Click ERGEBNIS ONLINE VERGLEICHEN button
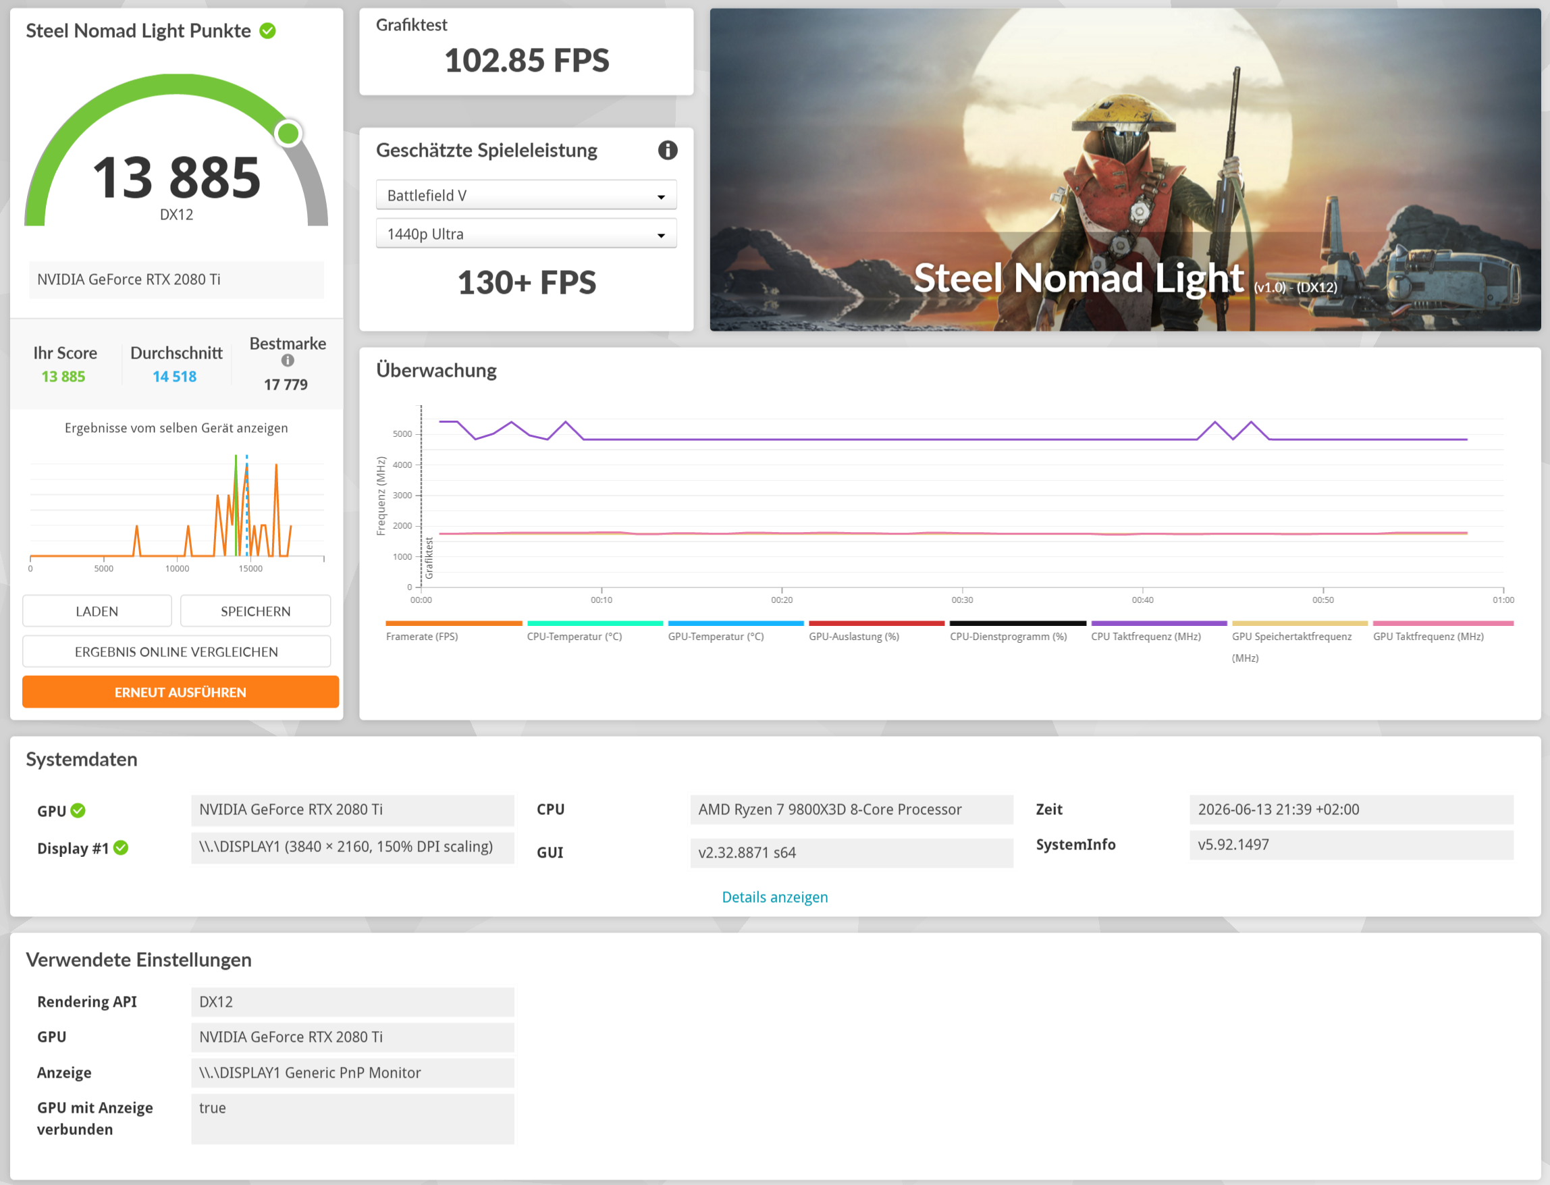Viewport: 1550px width, 1185px height. pyautogui.click(x=176, y=652)
